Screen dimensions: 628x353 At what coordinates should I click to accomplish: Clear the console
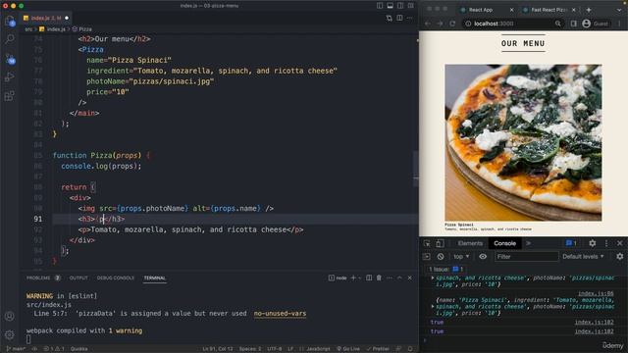[x=441, y=257]
